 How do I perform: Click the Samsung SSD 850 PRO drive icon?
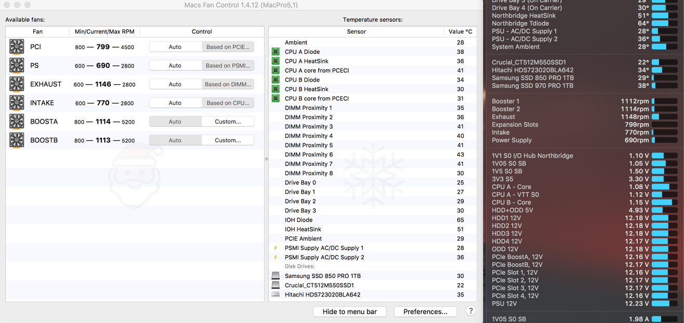[x=276, y=276]
